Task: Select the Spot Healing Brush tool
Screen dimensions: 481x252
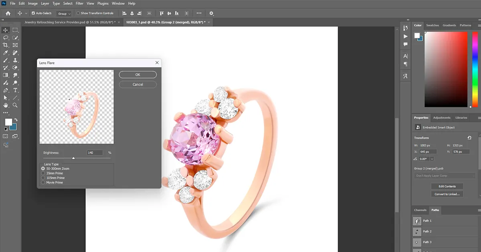Action: tap(15, 53)
